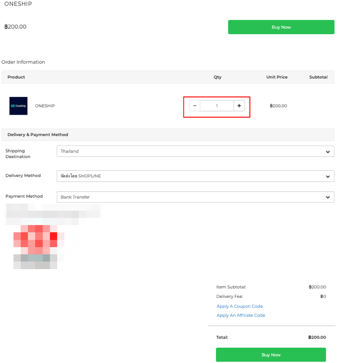Screen dimensions: 337x363
Task: Open the Apply An Affiliate Code link
Action: 241,315
